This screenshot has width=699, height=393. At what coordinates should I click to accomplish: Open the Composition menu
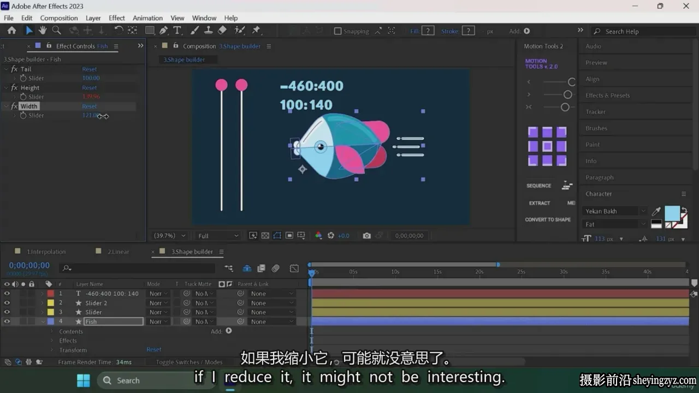(59, 18)
